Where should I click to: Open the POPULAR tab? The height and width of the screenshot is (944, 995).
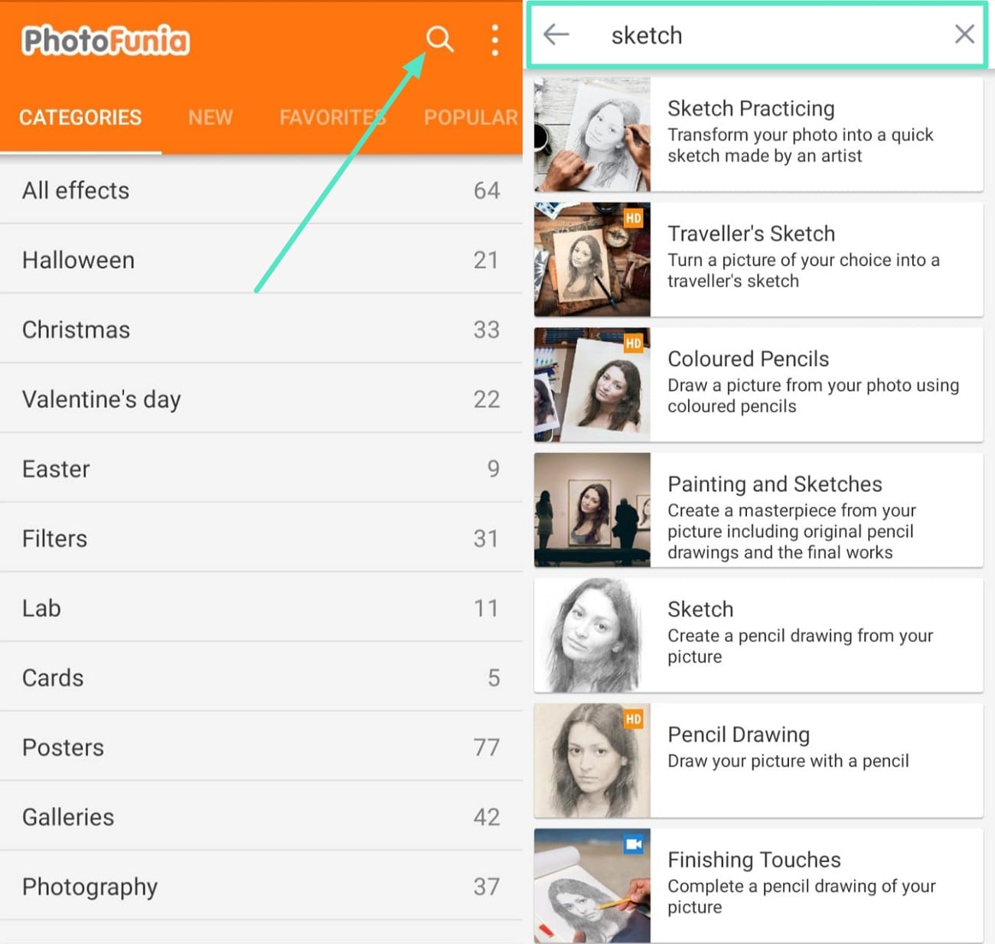click(471, 117)
